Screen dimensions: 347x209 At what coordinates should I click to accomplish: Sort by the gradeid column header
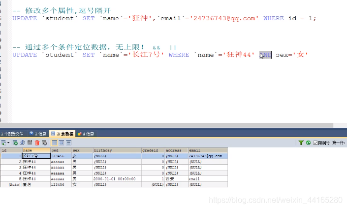tap(153, 150)
